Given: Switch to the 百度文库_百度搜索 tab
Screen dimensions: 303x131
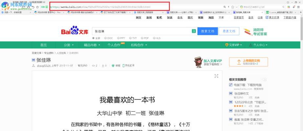Looking at the screenshot, I should tap(149, 12).
